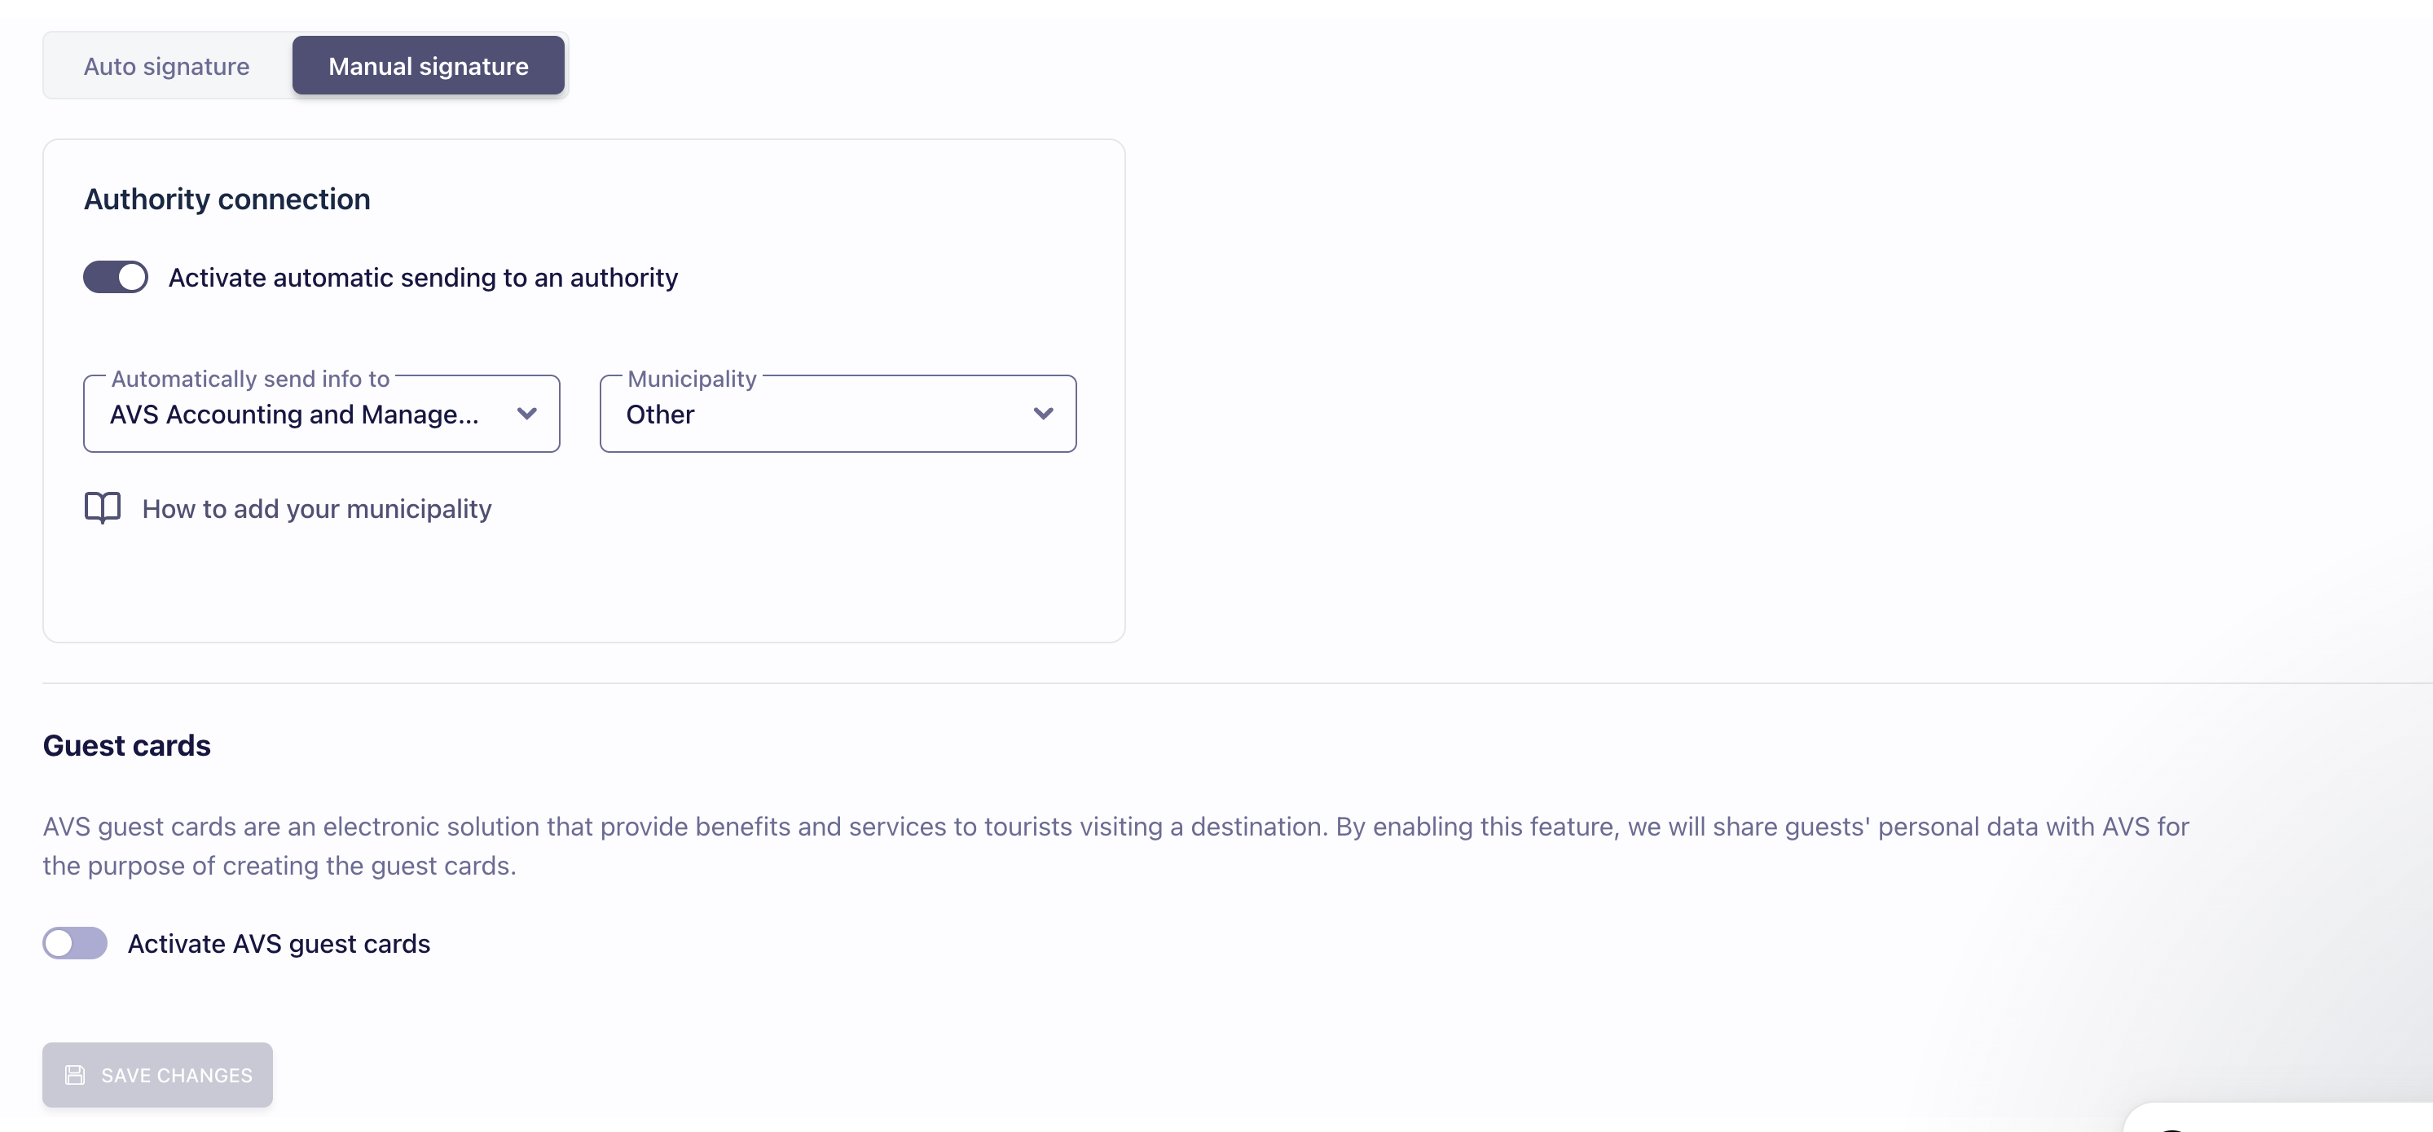This screenshot has height=1132, width=2433.
Task: Click the open book icon
Action: point(102,508)
